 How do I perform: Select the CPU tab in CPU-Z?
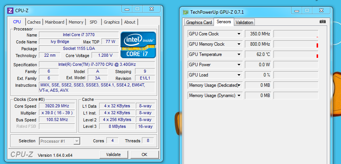click(17, 22)
